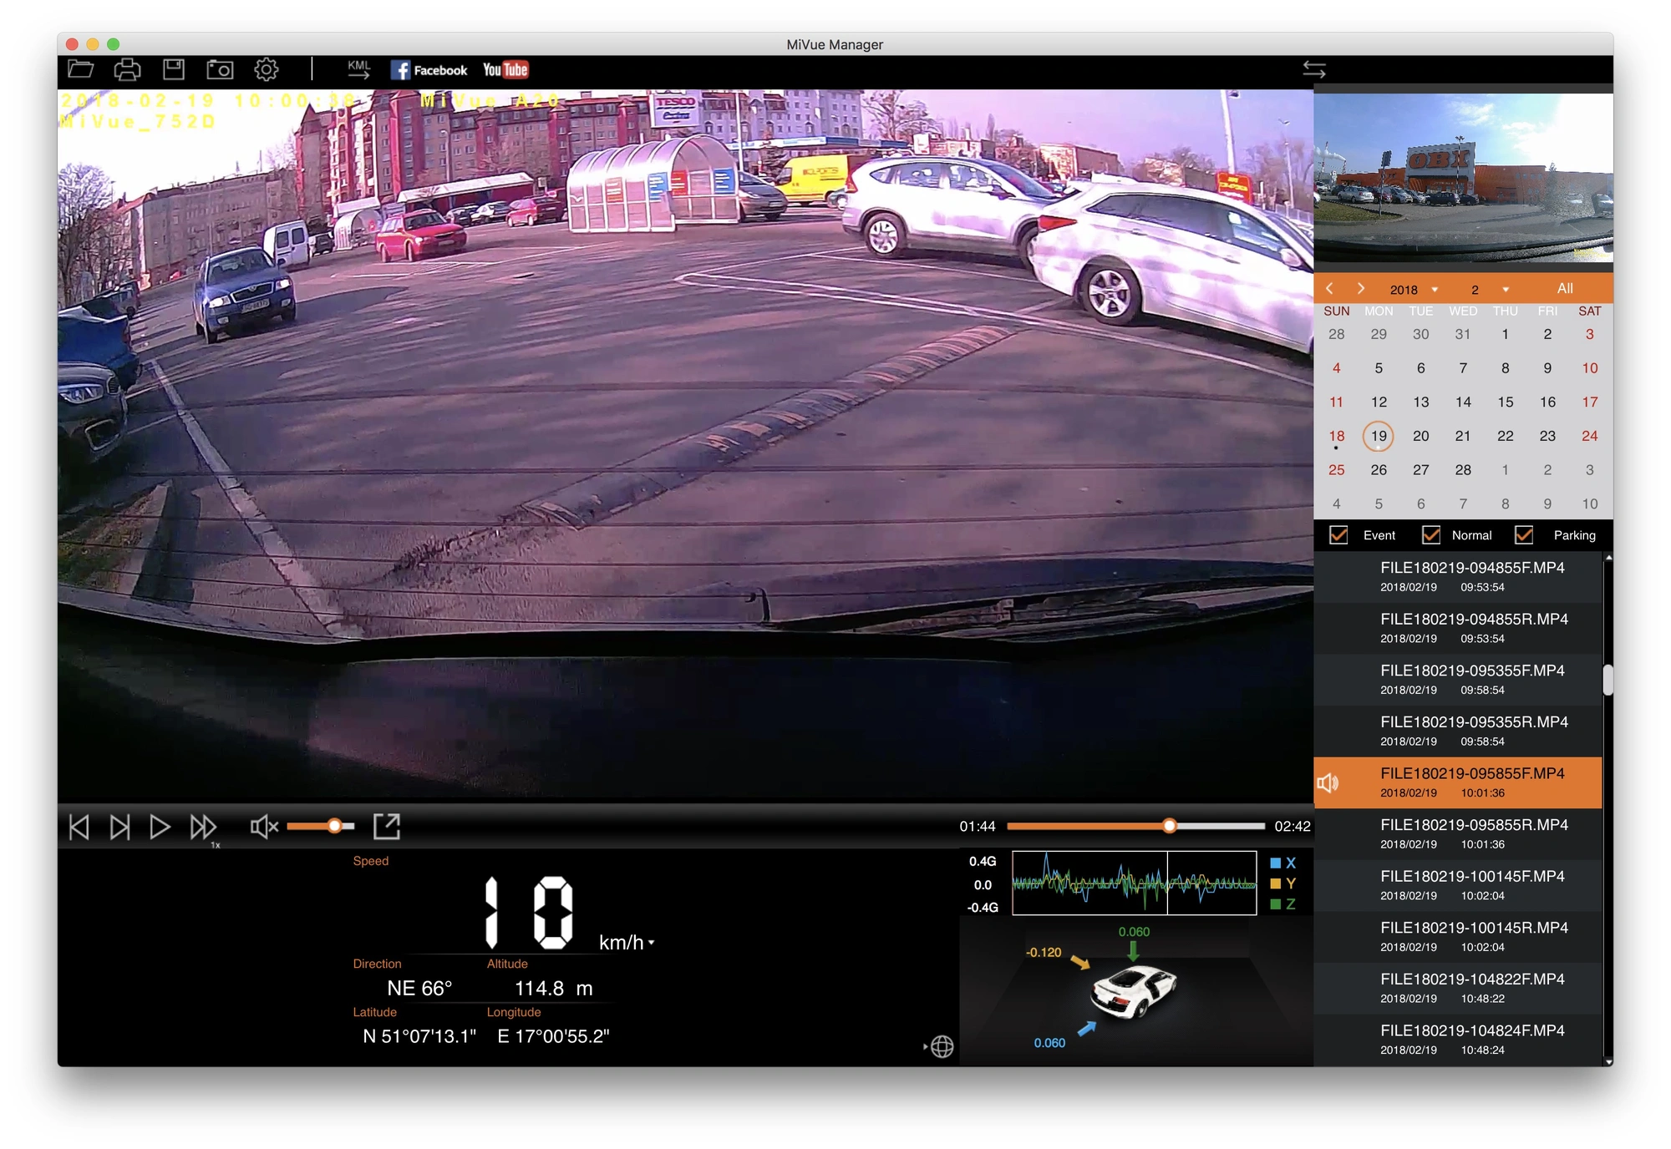The image size is (1671, 1149).
Task: Expand the year 2018 dropdown
Action: pos(1414,290)
